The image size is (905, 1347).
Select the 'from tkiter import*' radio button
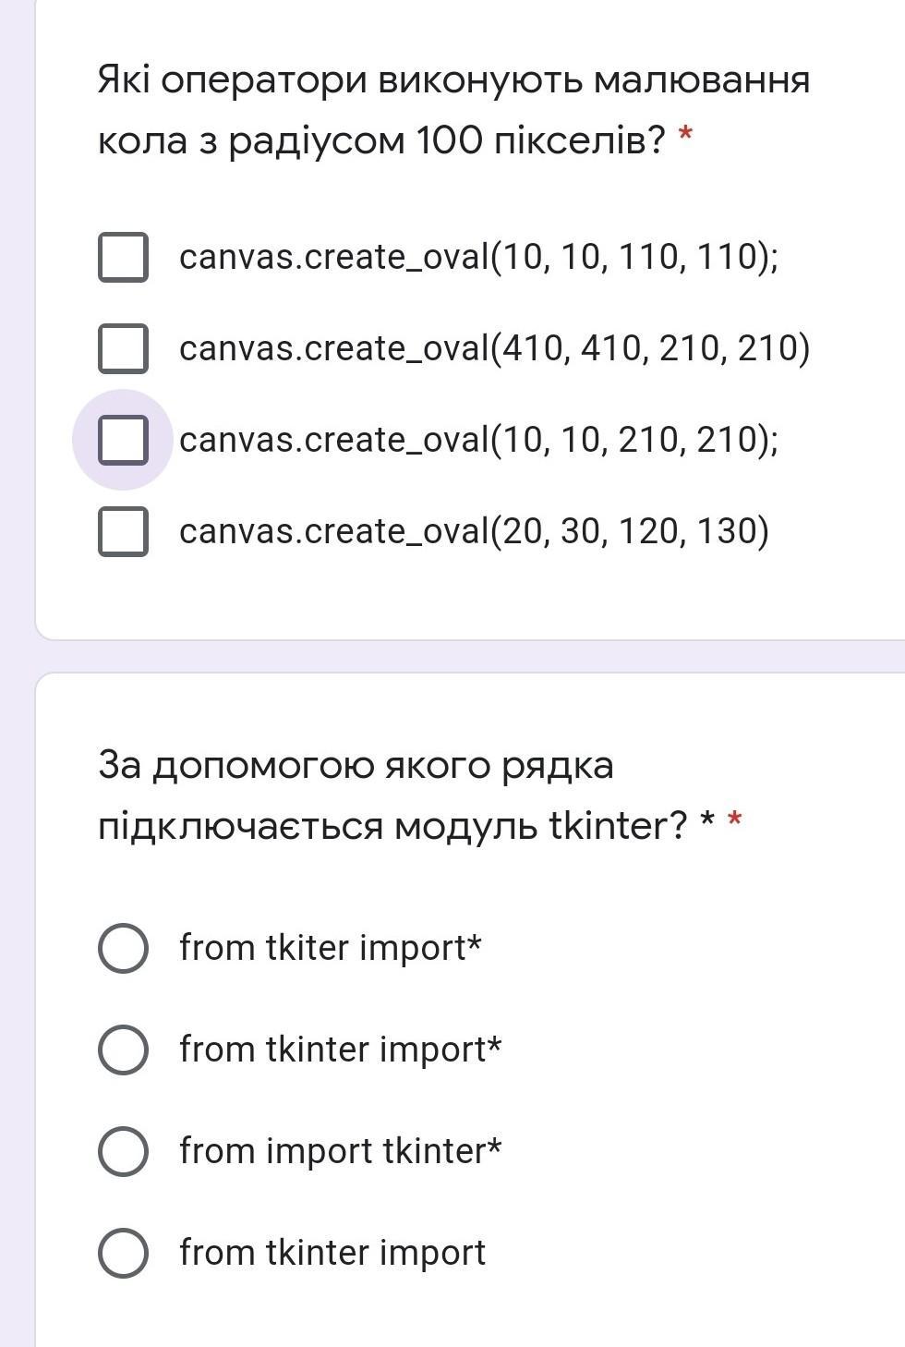tap(123, 948)
